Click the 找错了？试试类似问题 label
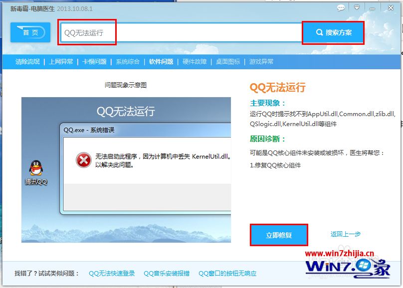 pyautogui.click(x=47, y=274)
